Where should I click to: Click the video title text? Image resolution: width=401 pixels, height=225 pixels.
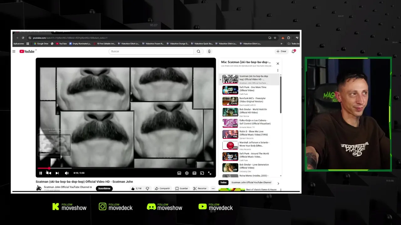pos(84,182)
